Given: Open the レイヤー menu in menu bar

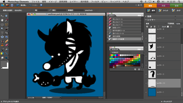Looking at the screenshot, I should coord(74,1).
